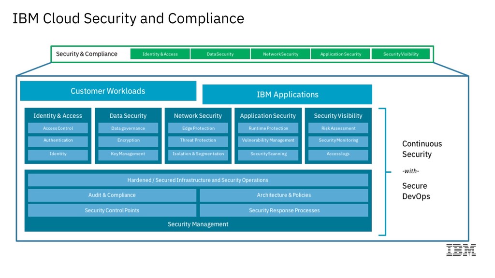The image size is (495, 278).
Task: Select the green Application Security tab
Action: (x=341, y=54)
